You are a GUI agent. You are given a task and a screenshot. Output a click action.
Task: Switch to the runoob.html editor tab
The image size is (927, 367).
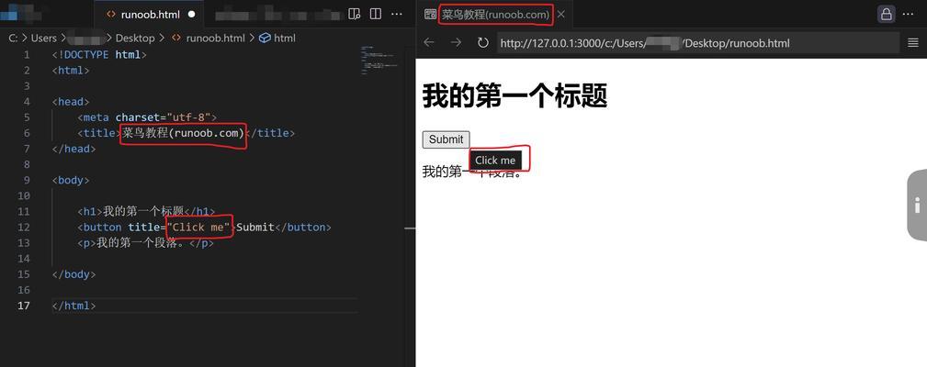(x=150, y=14)
